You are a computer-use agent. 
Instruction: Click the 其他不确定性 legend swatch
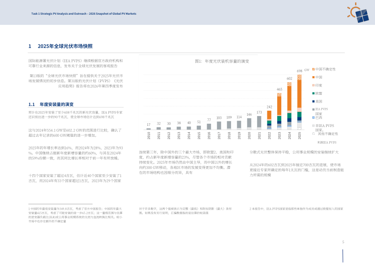313,134
